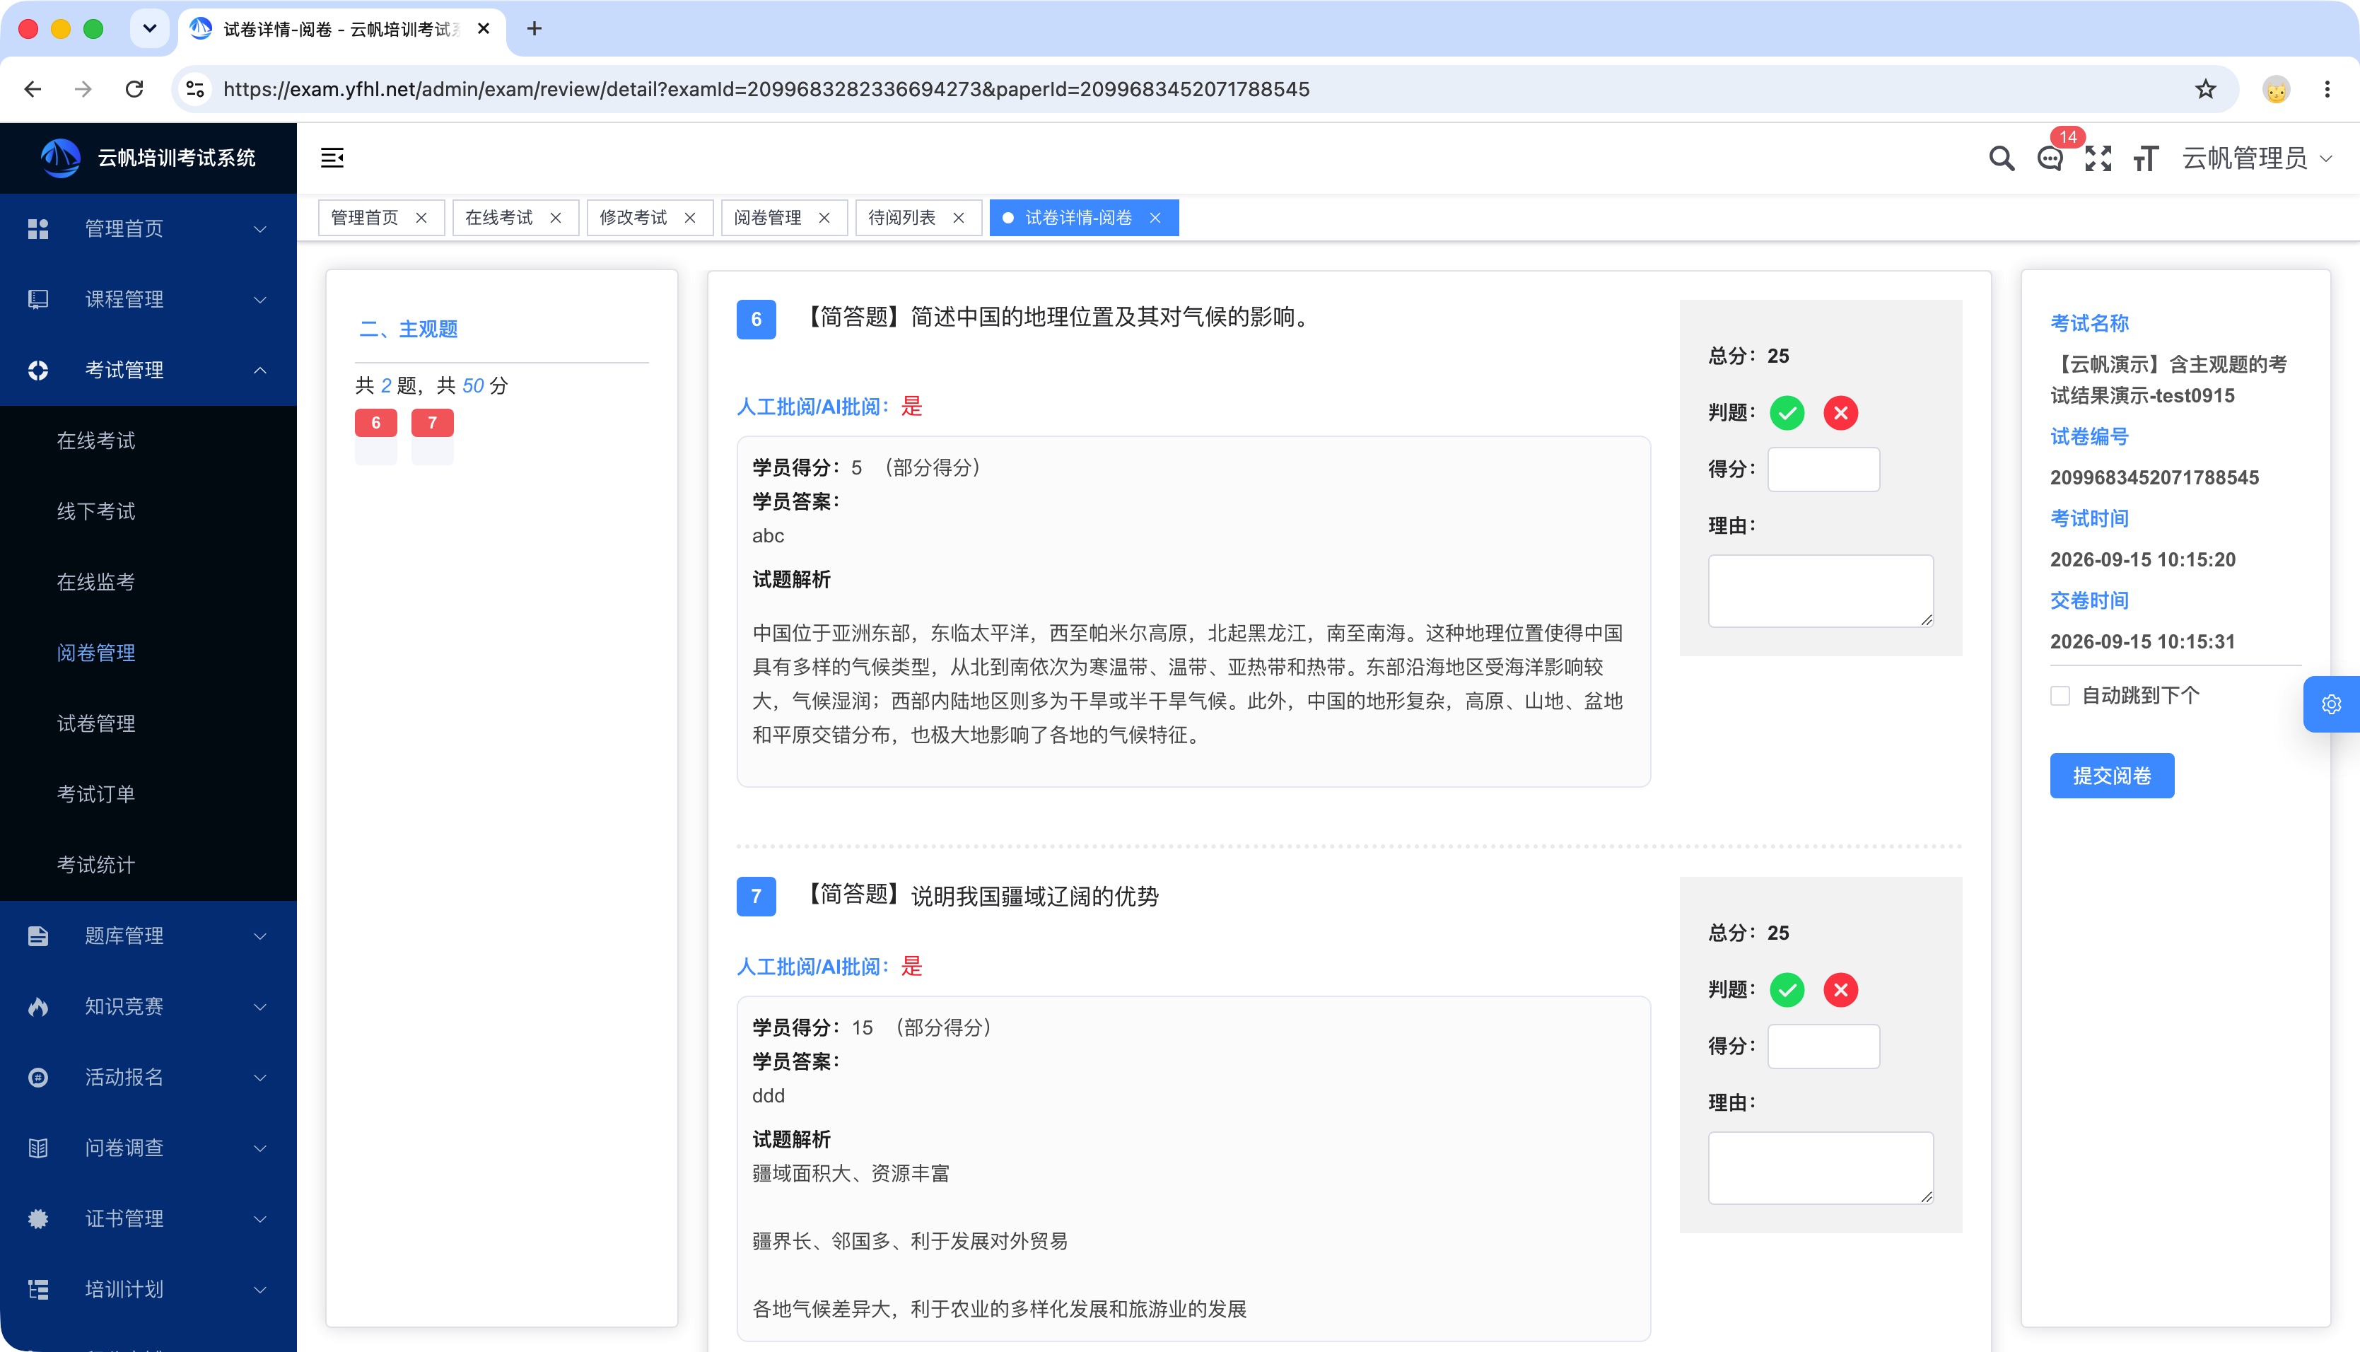Switch to the 管理首页 page tab

[365, 217]
